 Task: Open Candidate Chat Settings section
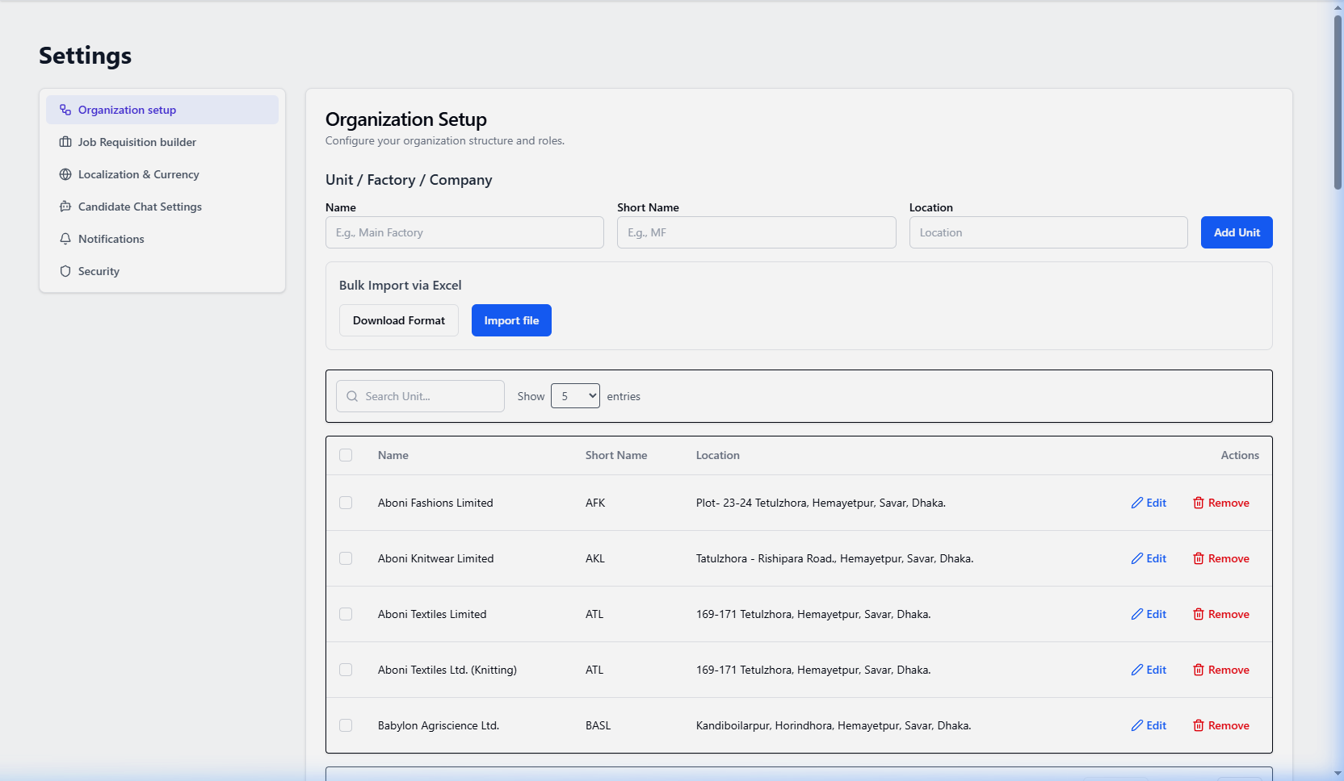tap(162, 207)
